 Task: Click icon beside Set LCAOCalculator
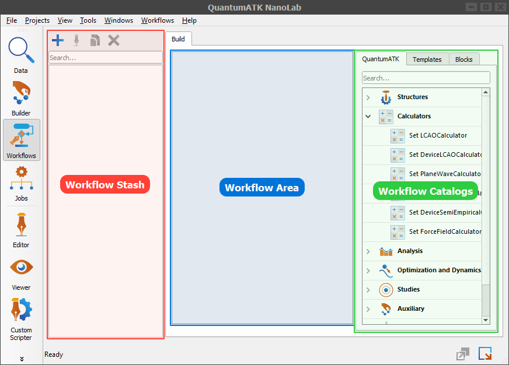398,136
